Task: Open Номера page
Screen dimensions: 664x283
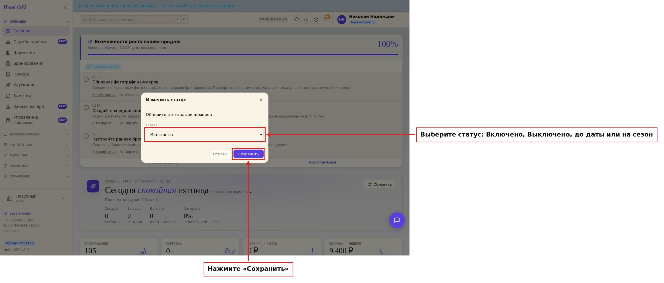Action: coord(36,74)
